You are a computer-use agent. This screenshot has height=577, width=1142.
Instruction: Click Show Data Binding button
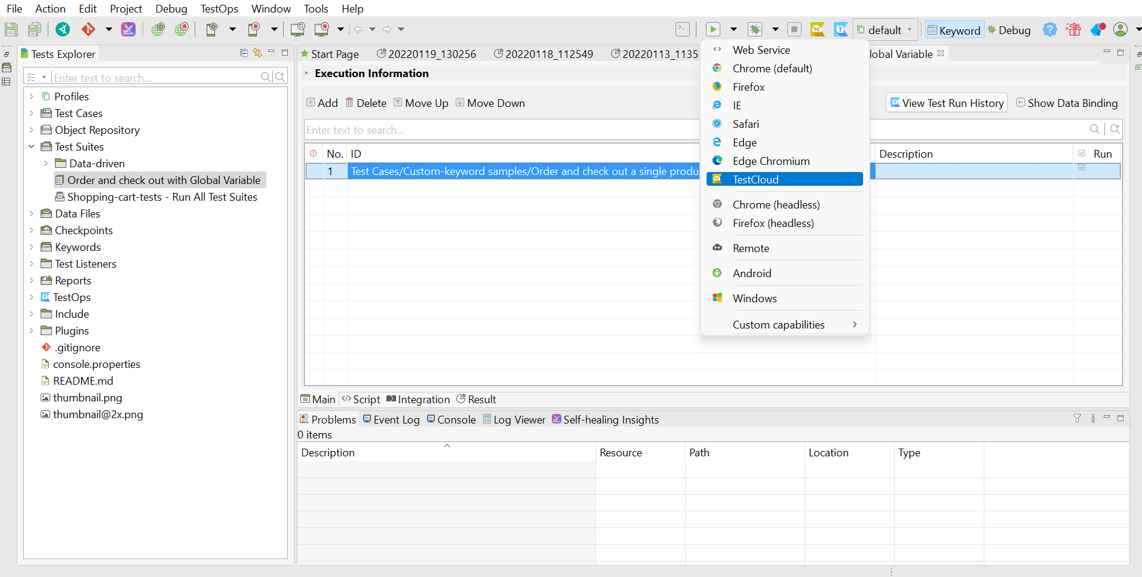[1067, 103]
